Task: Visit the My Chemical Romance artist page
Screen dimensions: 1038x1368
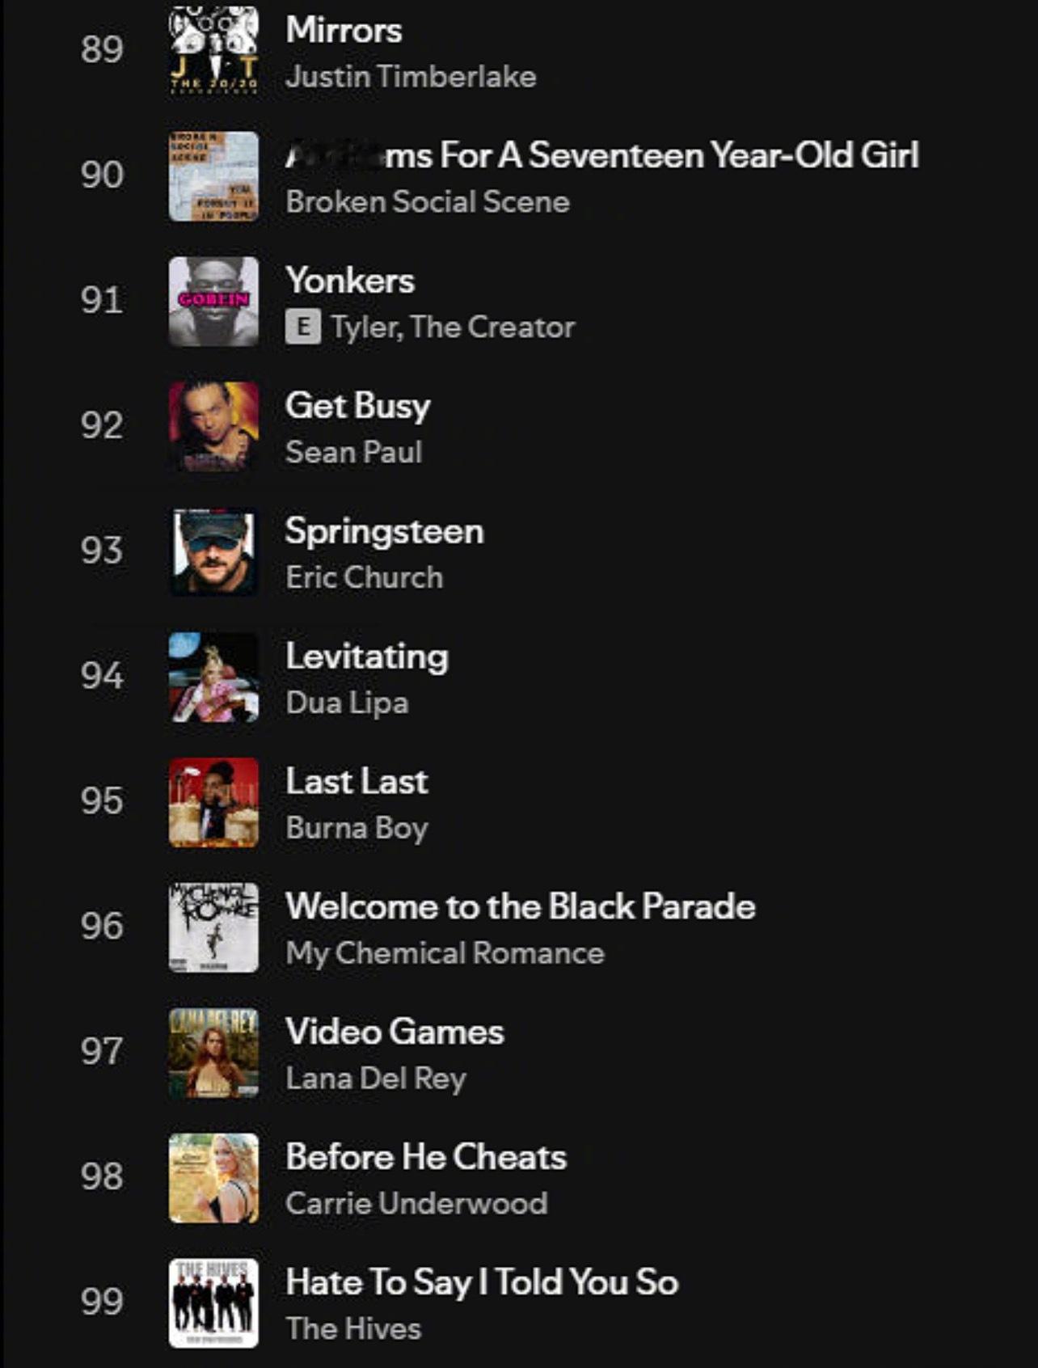Action: tap(445, 953)
